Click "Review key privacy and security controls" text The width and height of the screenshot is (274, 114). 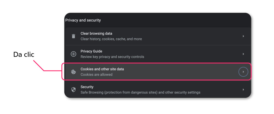coord(112,57)
